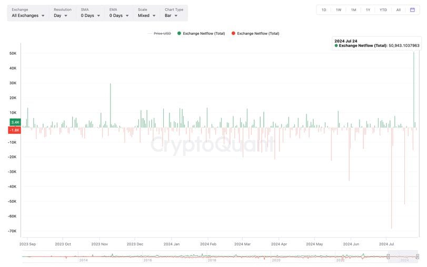Expand the EMA 0 Days dropdown
Viewport: 427px width, 267px height.
tap(119, 13)
